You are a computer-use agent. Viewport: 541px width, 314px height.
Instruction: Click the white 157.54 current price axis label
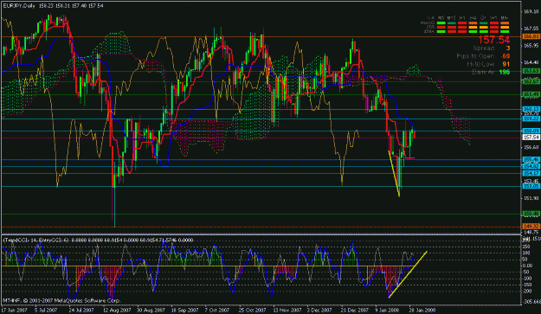[x=531, y=138]
